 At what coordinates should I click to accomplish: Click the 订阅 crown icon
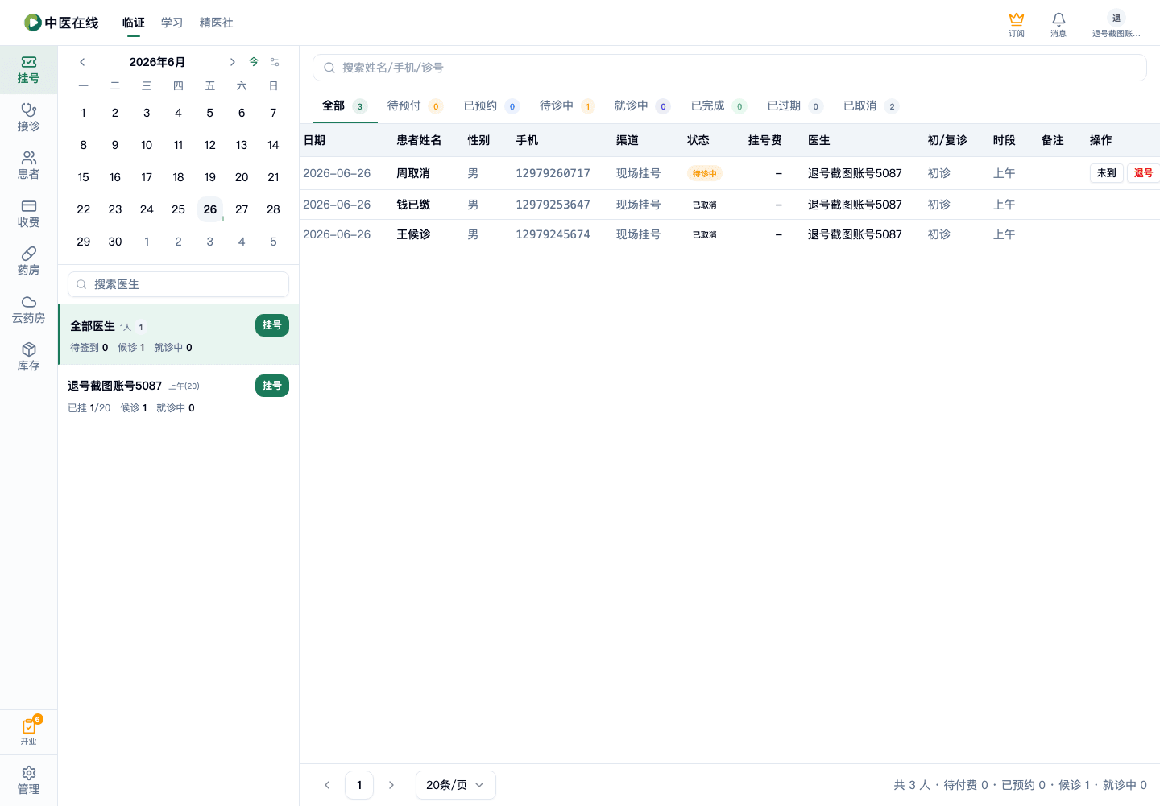[x=1017, y=24]
